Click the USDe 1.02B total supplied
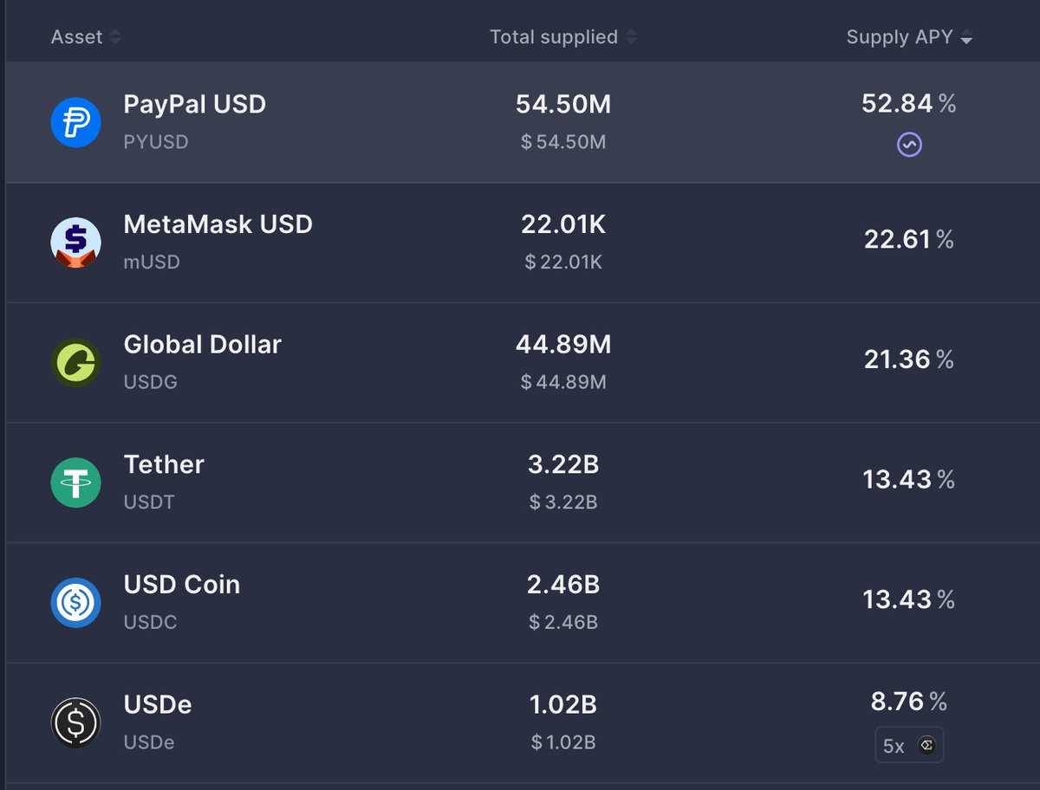The width and height of the screenshot is (1040, 790). click(x=563, y=705)
